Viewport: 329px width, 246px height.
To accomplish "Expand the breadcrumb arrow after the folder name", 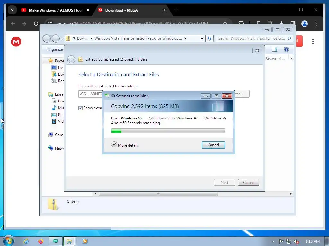I will pos(185,38).
